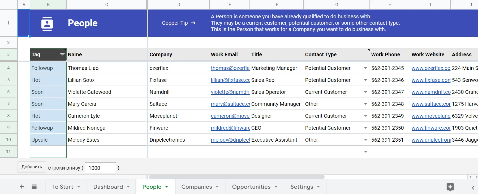This screenshot has height=194, width=478.
Task: Open the www.ozerflex.com website link
Action: pyautogui.click(x=431, y=68)
